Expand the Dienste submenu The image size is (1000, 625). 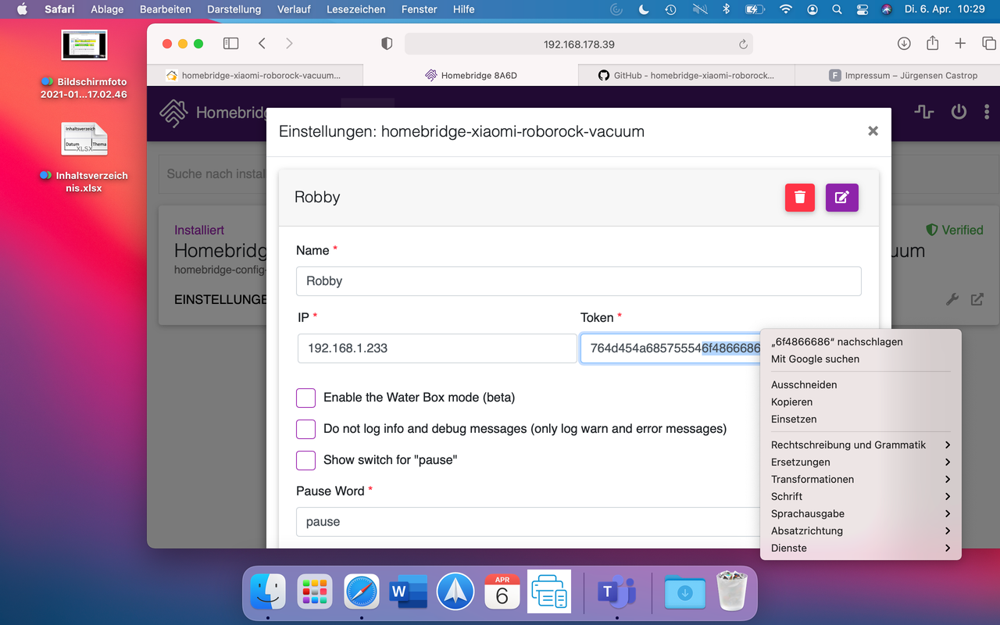[859, 548]
